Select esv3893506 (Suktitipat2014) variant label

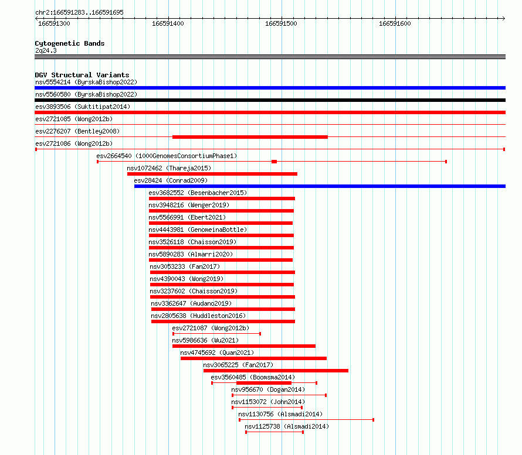83,107
